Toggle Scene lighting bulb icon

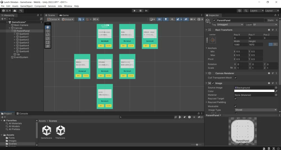click(166, 19)
